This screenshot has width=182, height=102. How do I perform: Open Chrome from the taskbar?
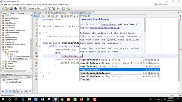62,99
